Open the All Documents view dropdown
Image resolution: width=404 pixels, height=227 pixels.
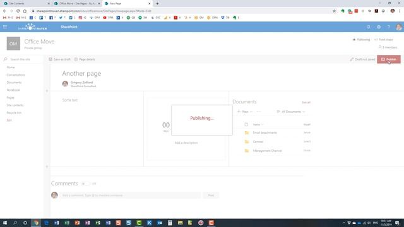pyautogui.click(x=291, y=112)
